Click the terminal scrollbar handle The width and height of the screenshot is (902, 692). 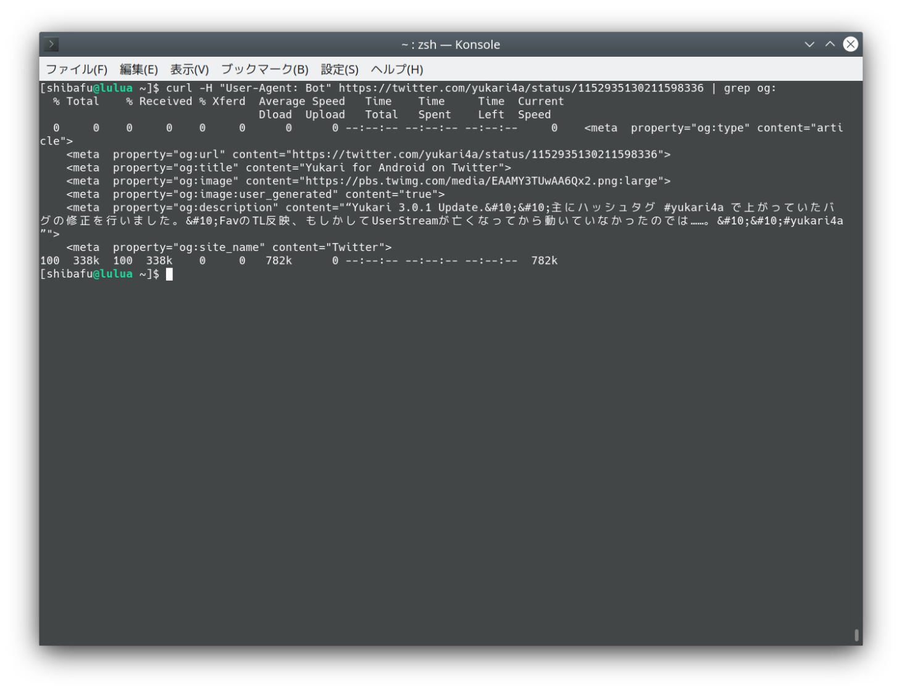[856, 635]
